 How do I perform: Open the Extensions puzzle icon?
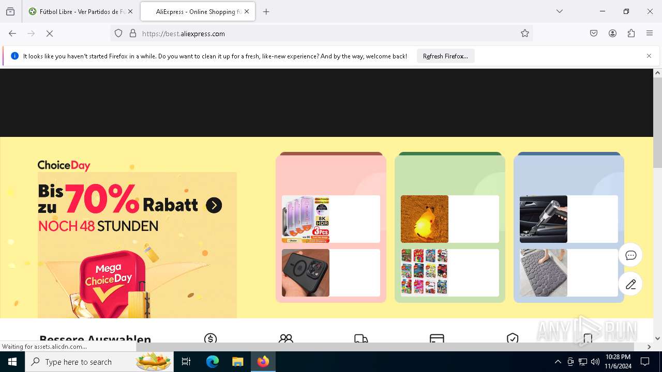pyautogui.click(x=631, y=34)
